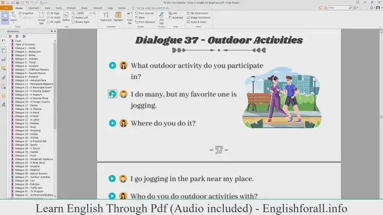Screen dimensions: 383x215
Task: Apply Fit Width zoom
Action: (53, 17)
